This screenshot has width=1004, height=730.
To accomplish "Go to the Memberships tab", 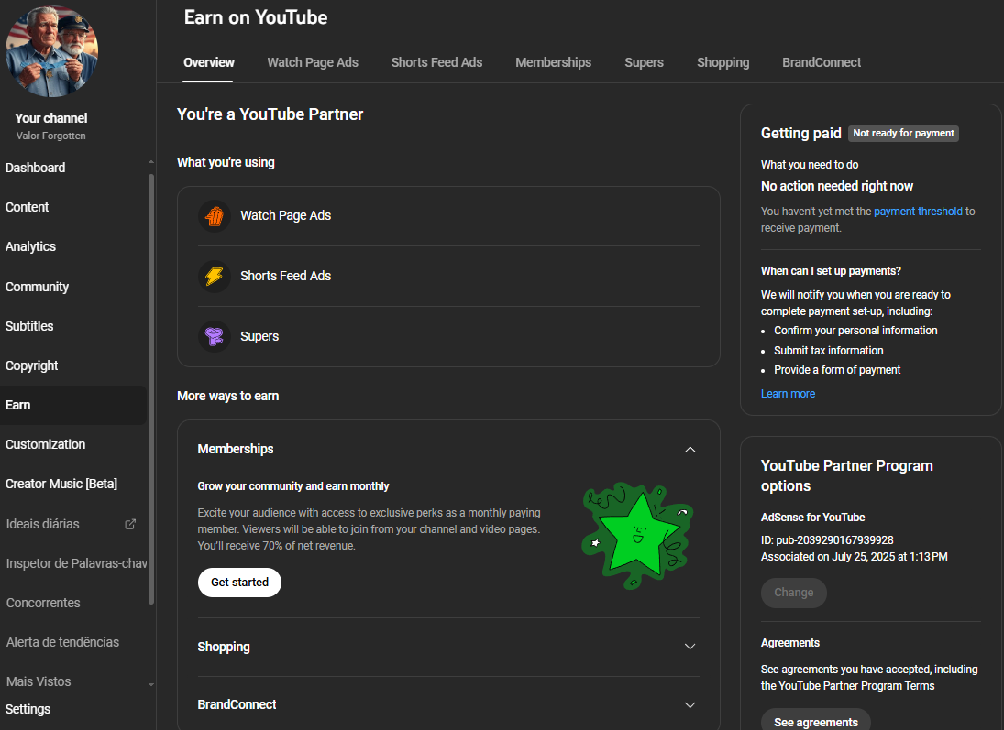I will pyautogui.click(x=553, y=62).
